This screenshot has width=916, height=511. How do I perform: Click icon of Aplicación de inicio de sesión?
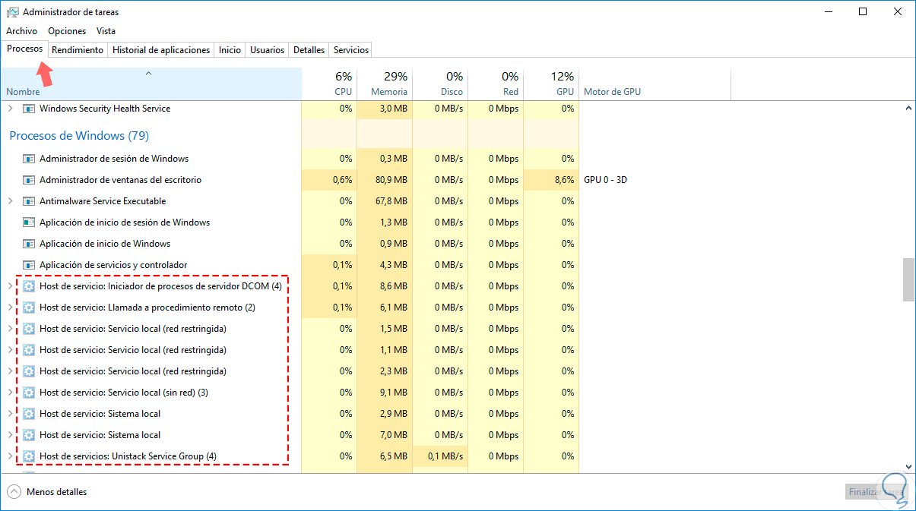pyautogui.click(x=29, y=222)
